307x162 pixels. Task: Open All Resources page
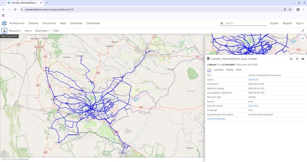[17, 23]
